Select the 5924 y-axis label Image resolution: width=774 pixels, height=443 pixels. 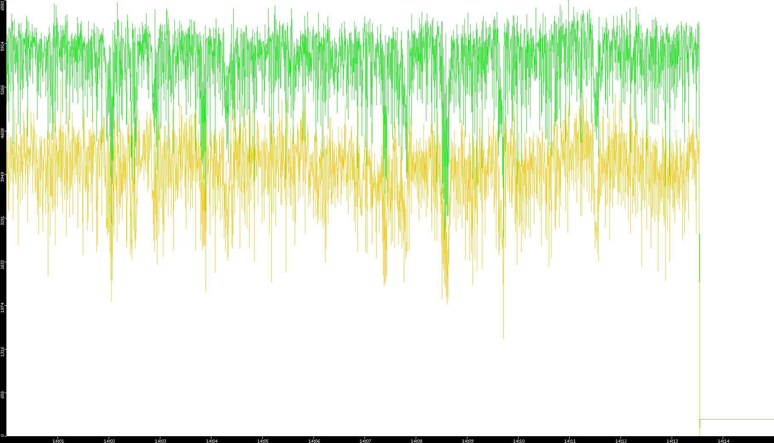pyautogui.click(x=3, y=46)
